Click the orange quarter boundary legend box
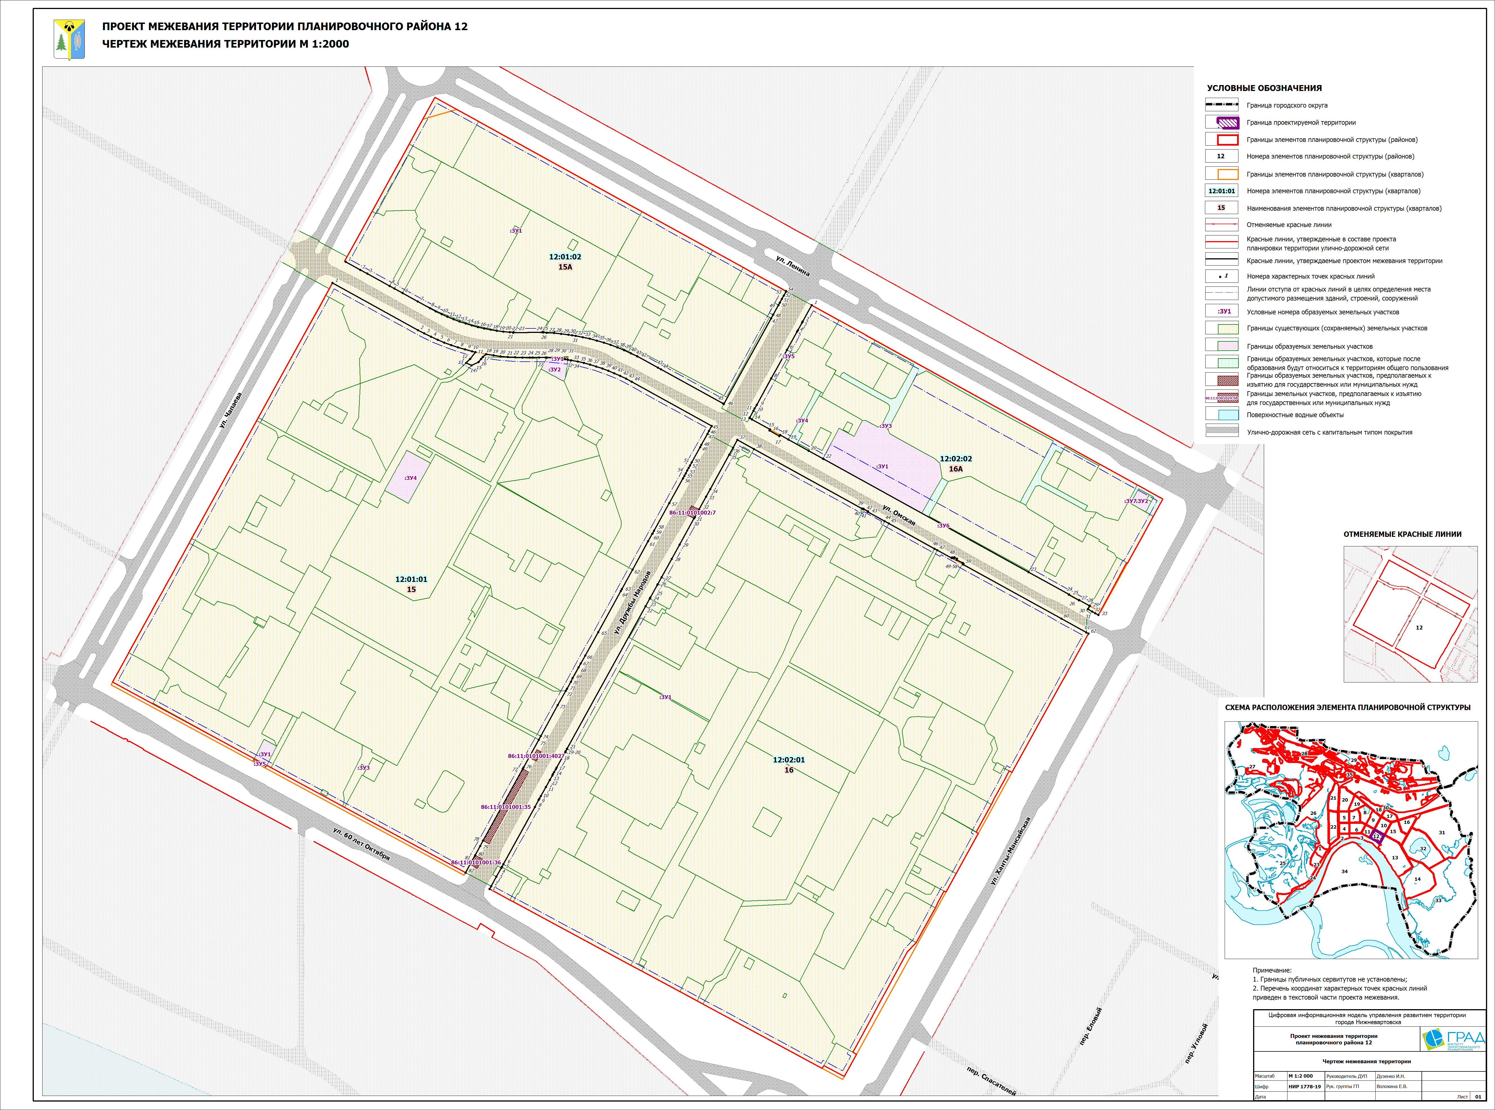 point(1228,174)
